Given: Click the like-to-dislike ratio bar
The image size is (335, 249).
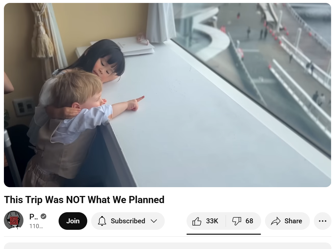Looking at the screenshot, I should click(224, 234).
